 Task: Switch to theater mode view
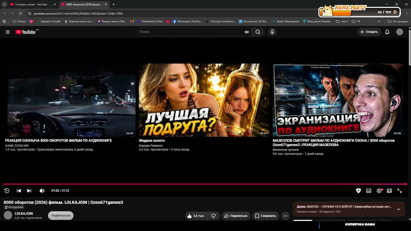389,191
